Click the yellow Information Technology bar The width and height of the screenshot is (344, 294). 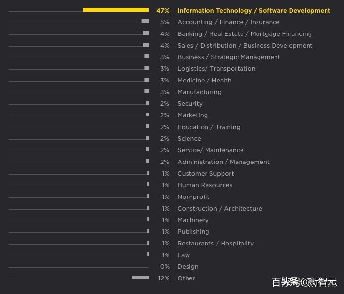pos(116,10)
